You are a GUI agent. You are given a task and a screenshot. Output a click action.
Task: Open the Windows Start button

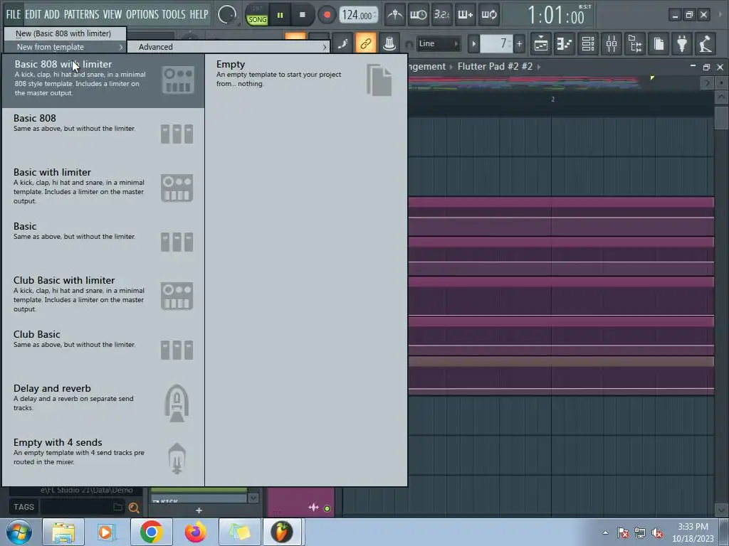click(x=19, y=532)
